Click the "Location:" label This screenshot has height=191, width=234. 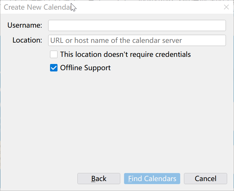(27, 40)
